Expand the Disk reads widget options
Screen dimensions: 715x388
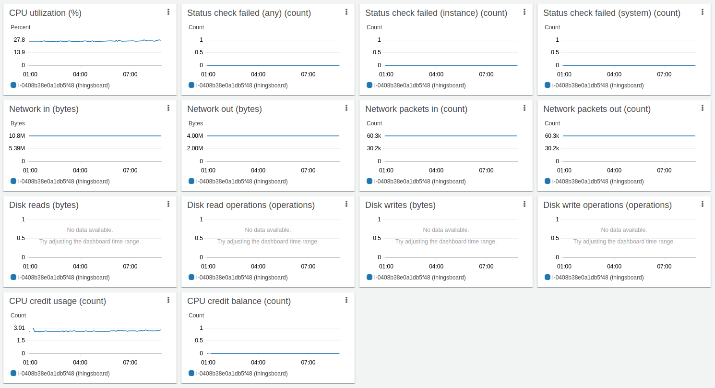click(168, 204)
